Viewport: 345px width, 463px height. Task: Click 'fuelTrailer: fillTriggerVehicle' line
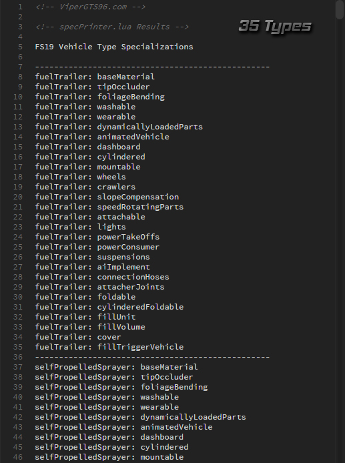pos(109,347)
